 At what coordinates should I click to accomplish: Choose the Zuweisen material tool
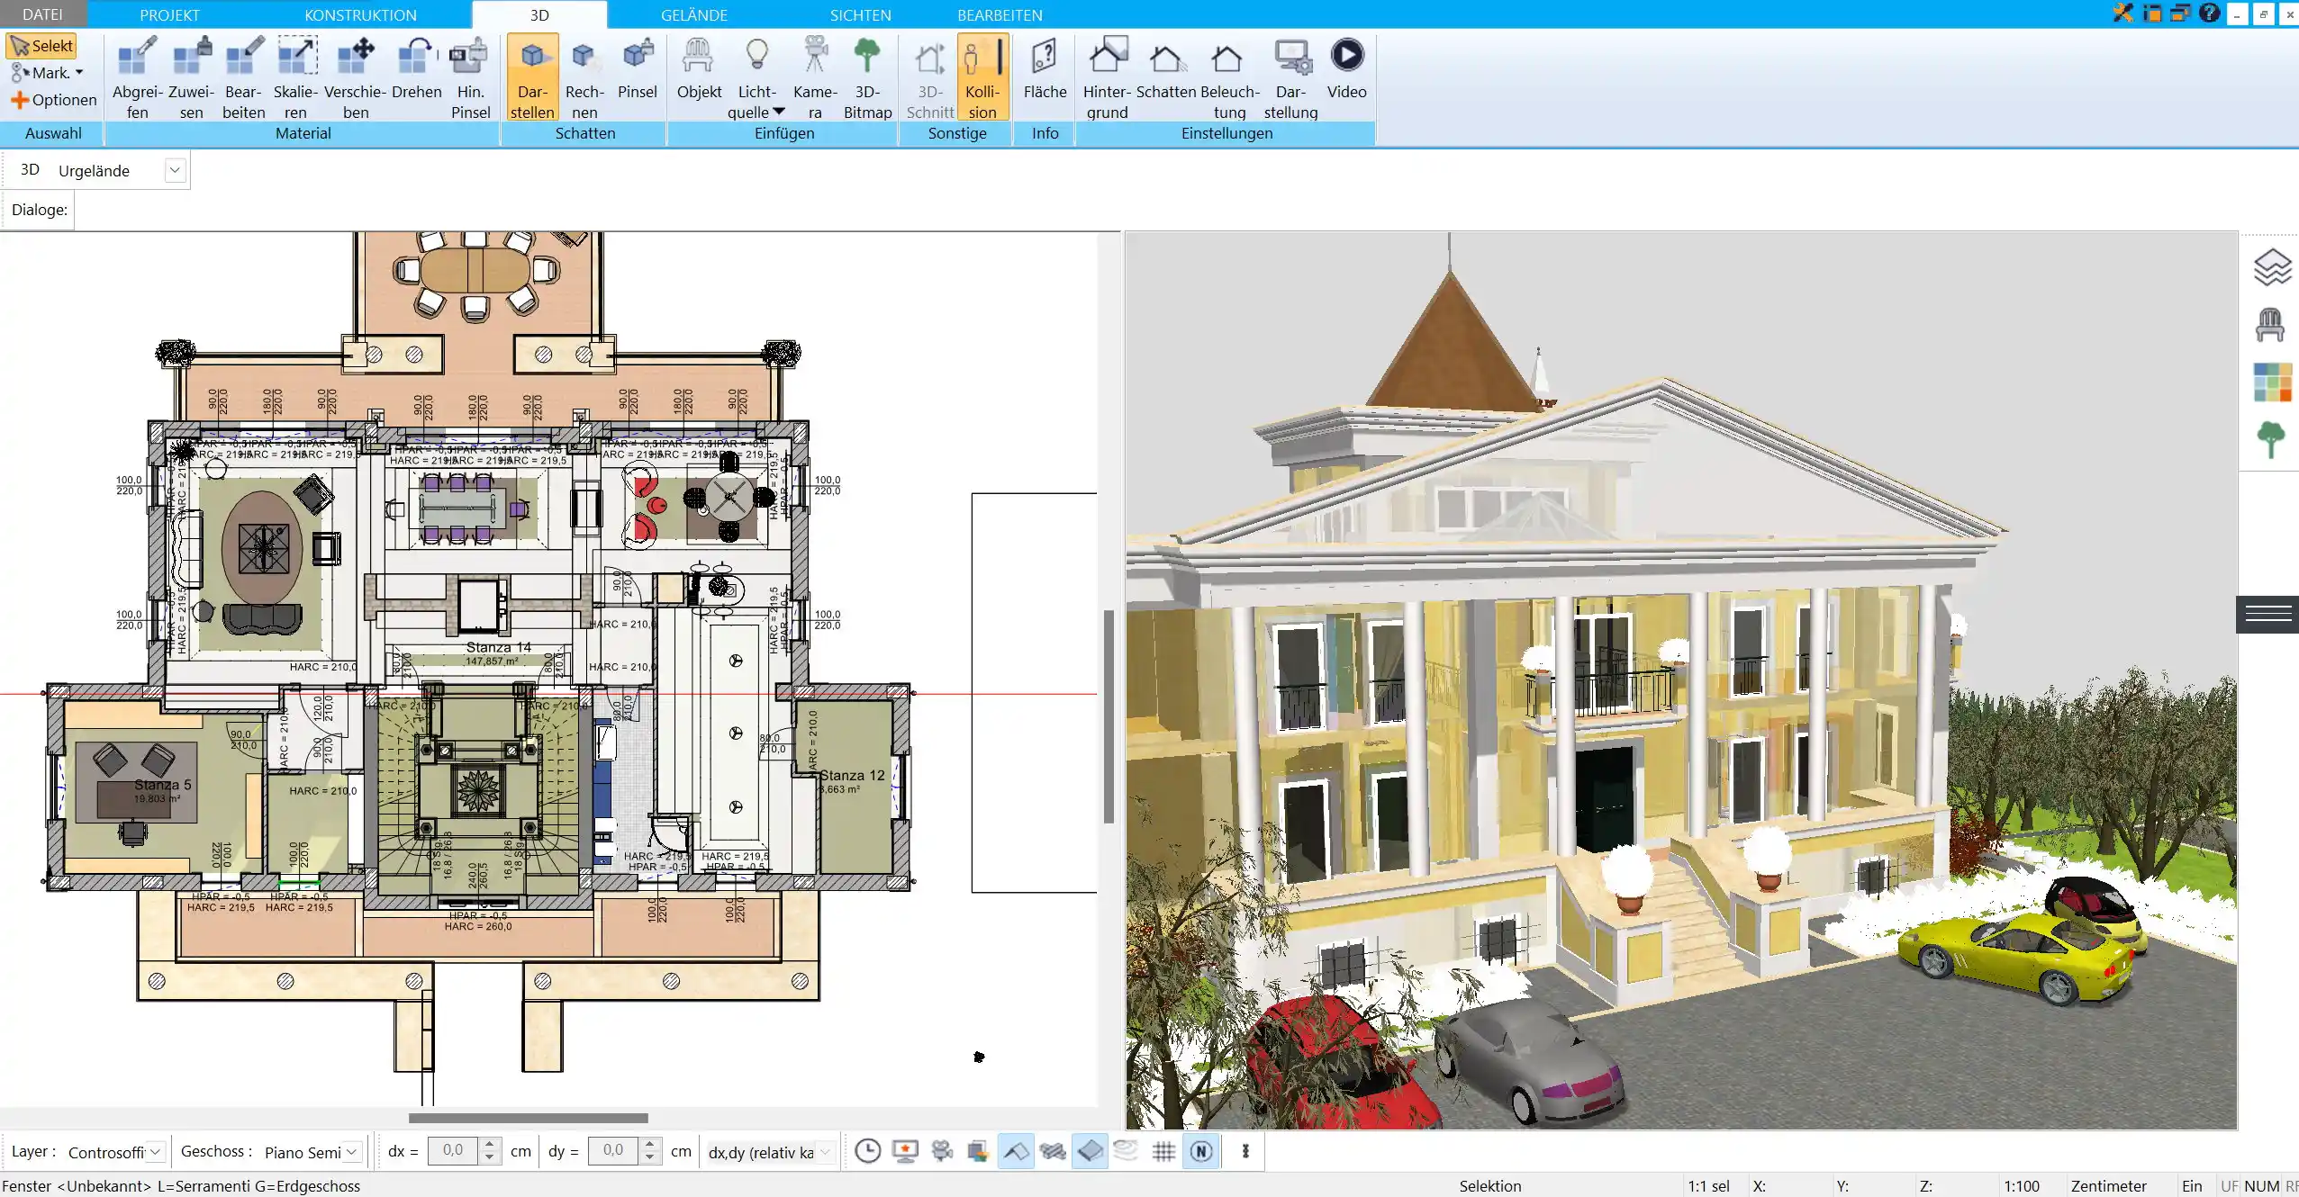191,77
